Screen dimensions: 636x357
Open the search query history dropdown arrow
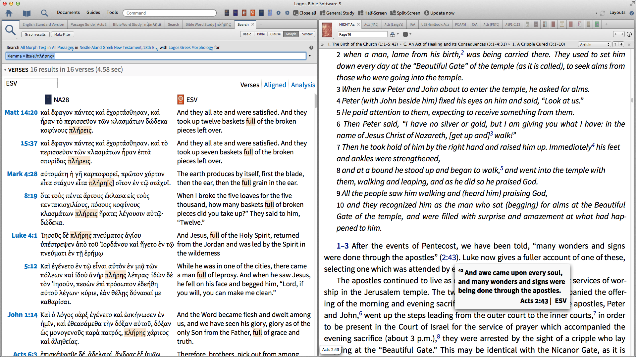point(310,56)
